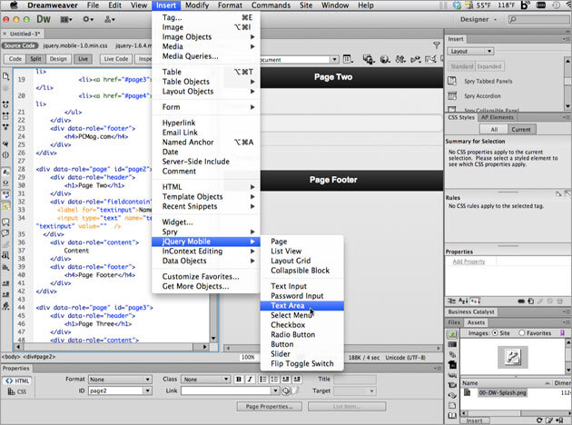Switch to the Files tab
This screenshot has height=425, width=572.
tap(454, 322)
